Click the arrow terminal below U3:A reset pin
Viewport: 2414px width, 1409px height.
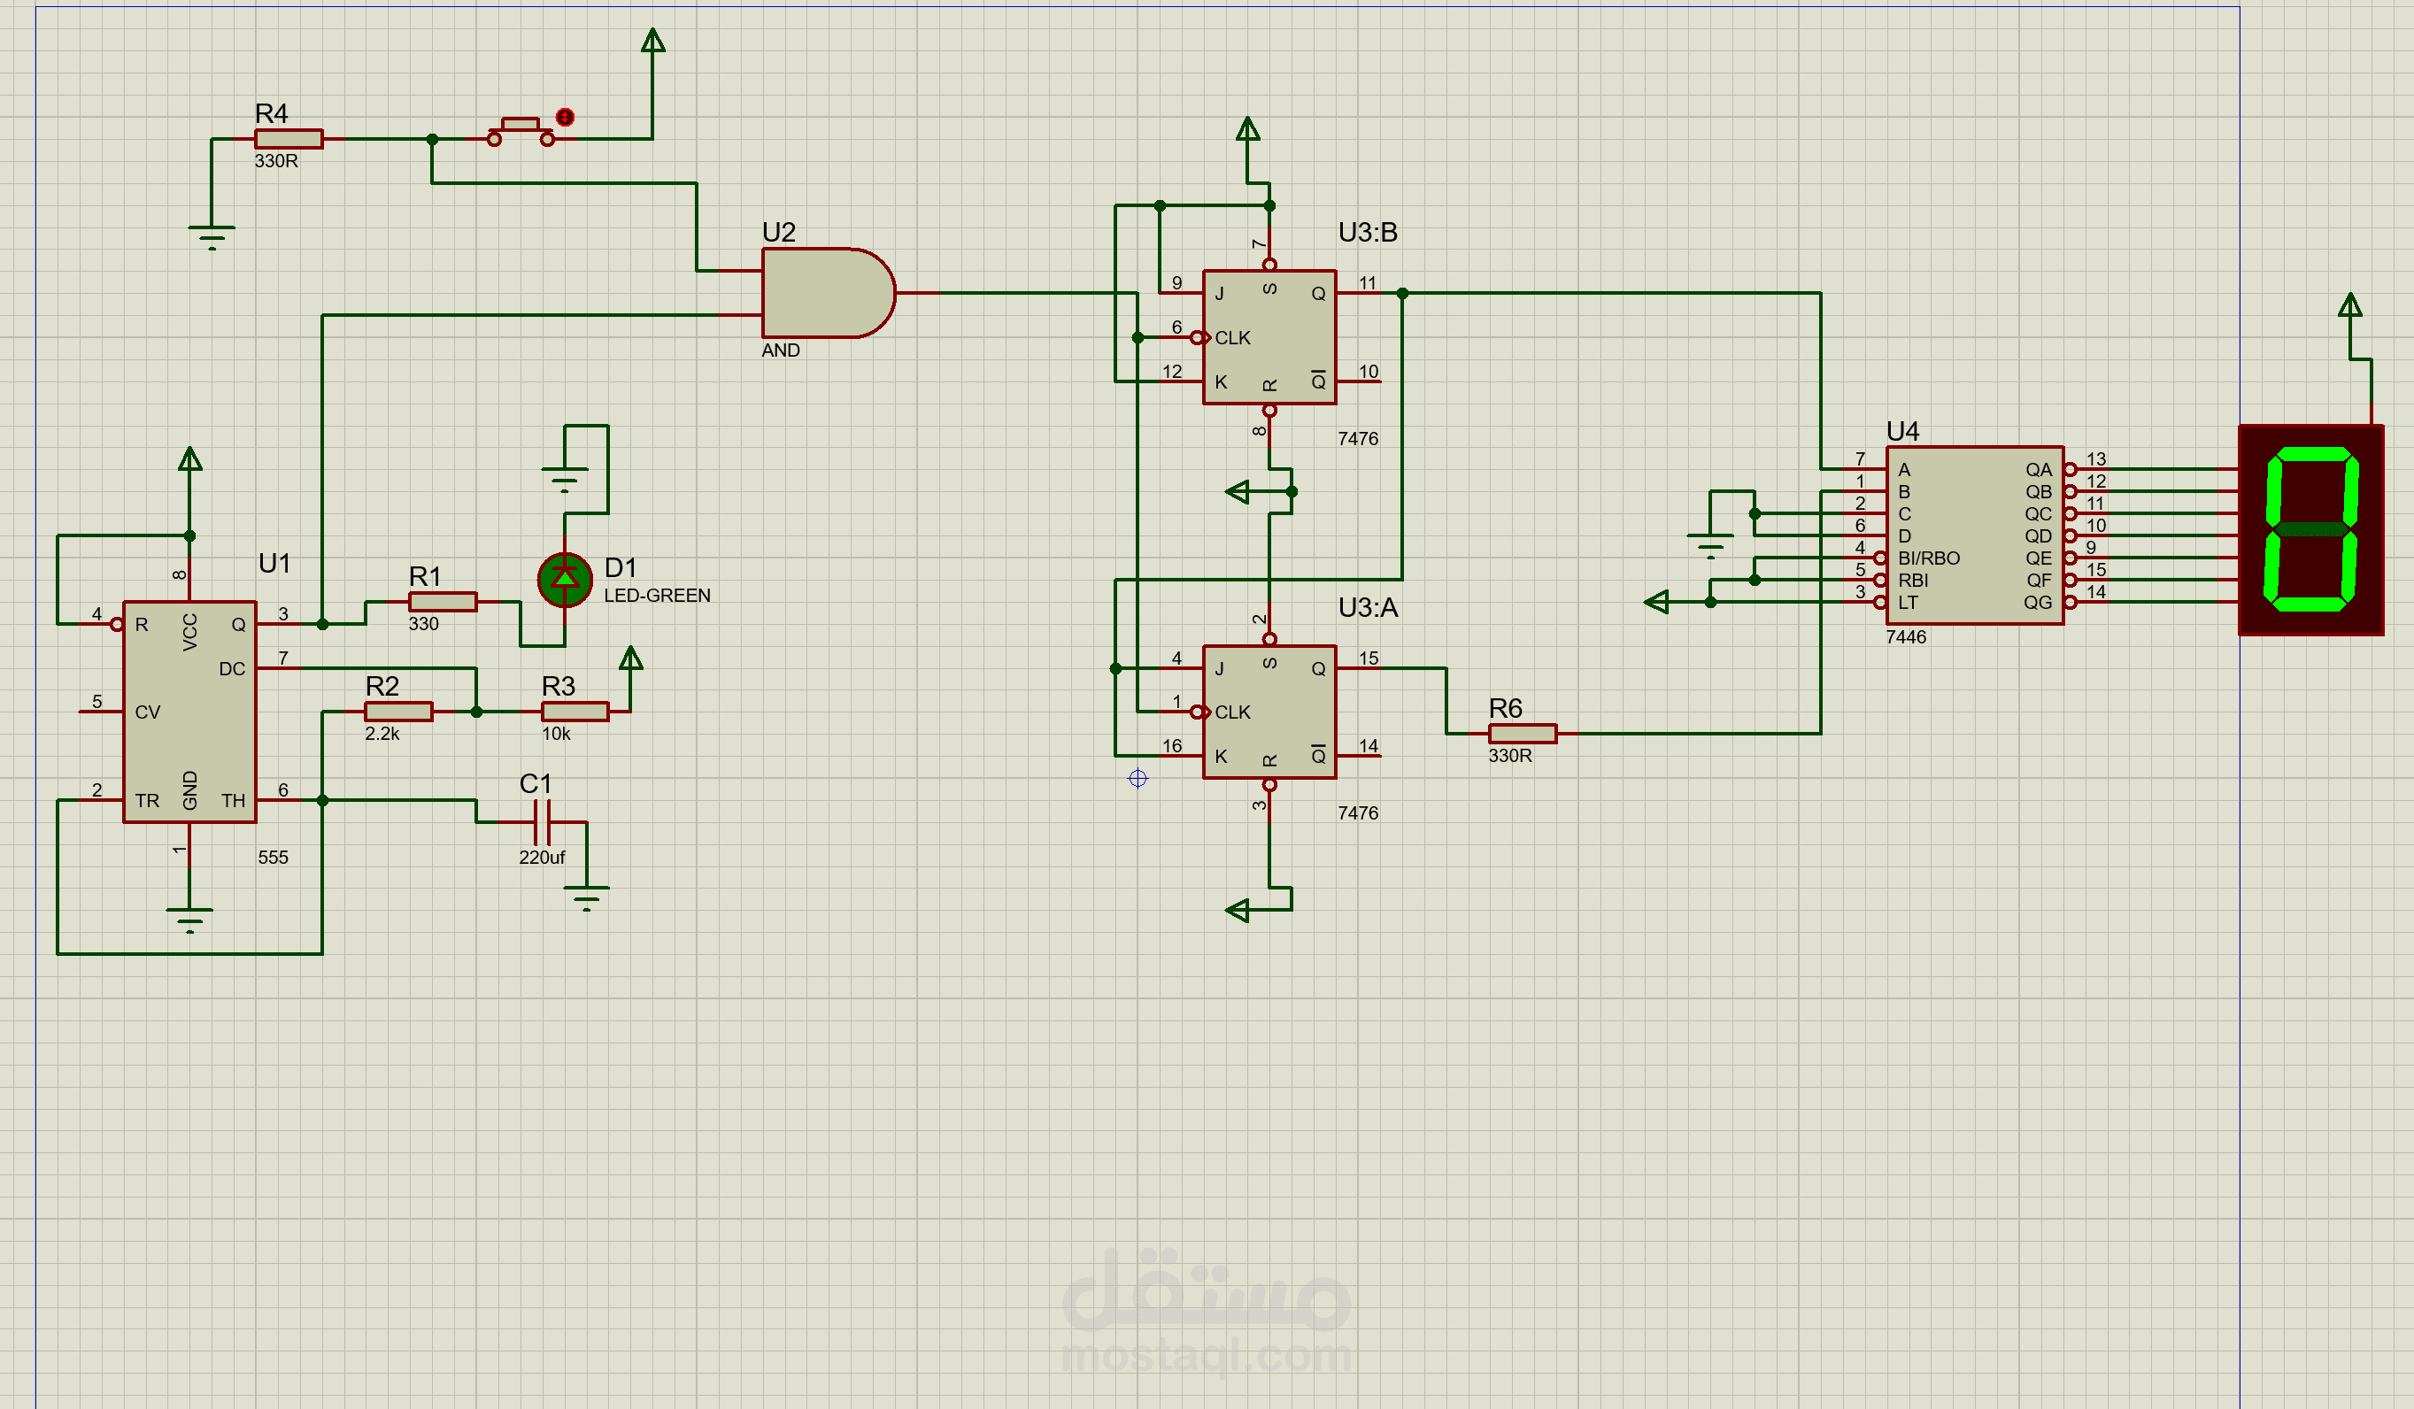point(1238,910)
